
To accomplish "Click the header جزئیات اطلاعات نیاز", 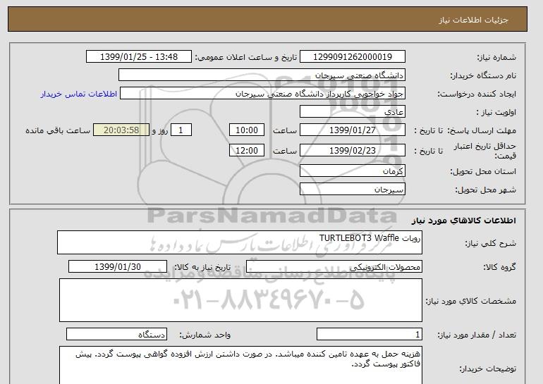I will pos(473,20).
